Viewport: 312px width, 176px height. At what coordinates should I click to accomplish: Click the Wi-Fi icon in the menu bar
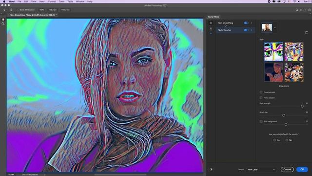pyautogui.click(x=294, y=1)
